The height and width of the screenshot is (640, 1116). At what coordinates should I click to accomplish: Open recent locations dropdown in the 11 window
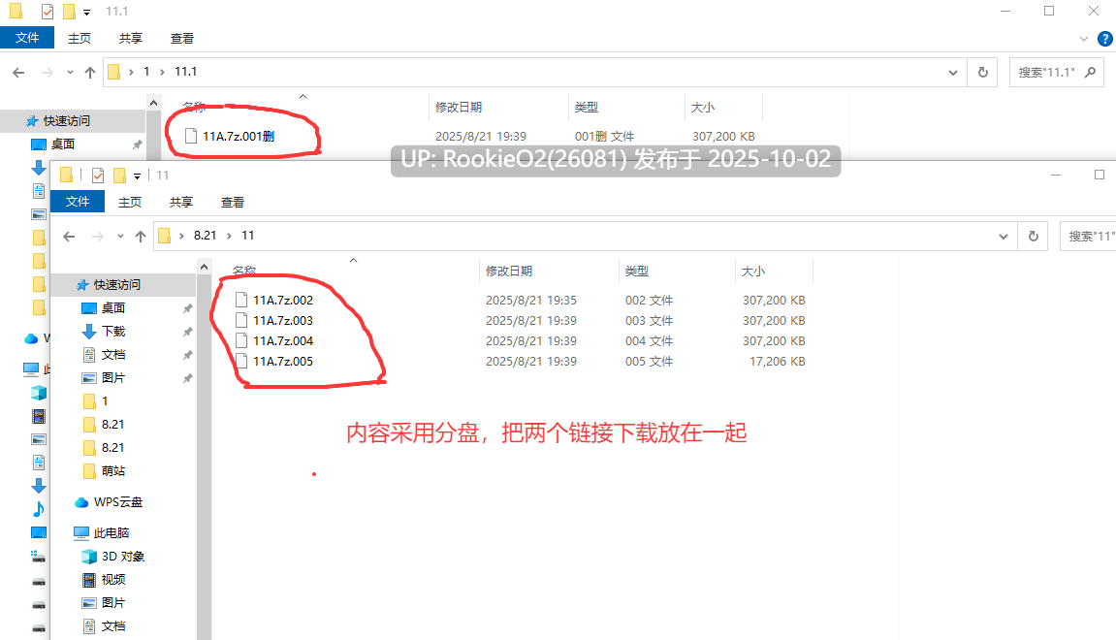tap(120, 237)
